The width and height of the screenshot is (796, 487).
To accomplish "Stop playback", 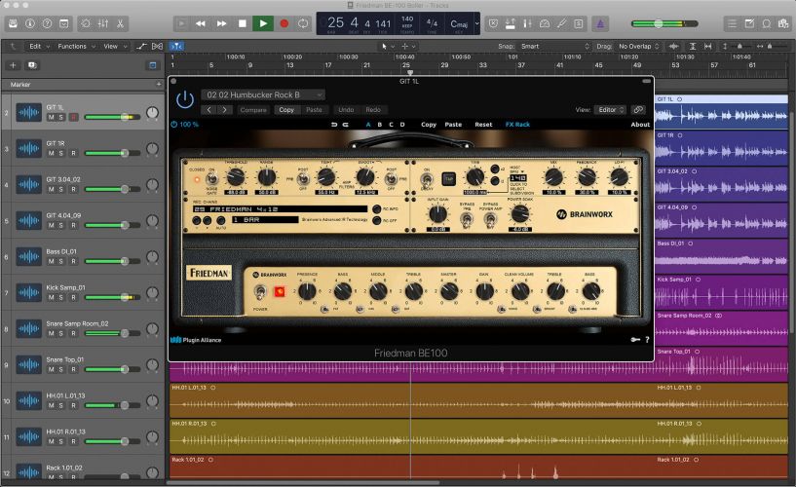I will click(x=243, y=23).
